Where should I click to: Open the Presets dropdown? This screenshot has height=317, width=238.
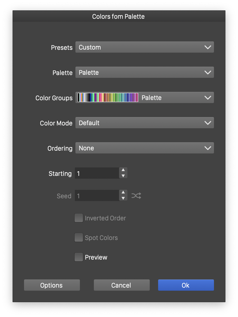144,47
